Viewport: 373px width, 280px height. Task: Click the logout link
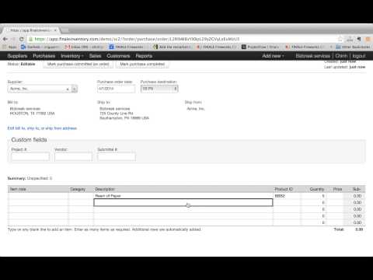pos(359,56)
